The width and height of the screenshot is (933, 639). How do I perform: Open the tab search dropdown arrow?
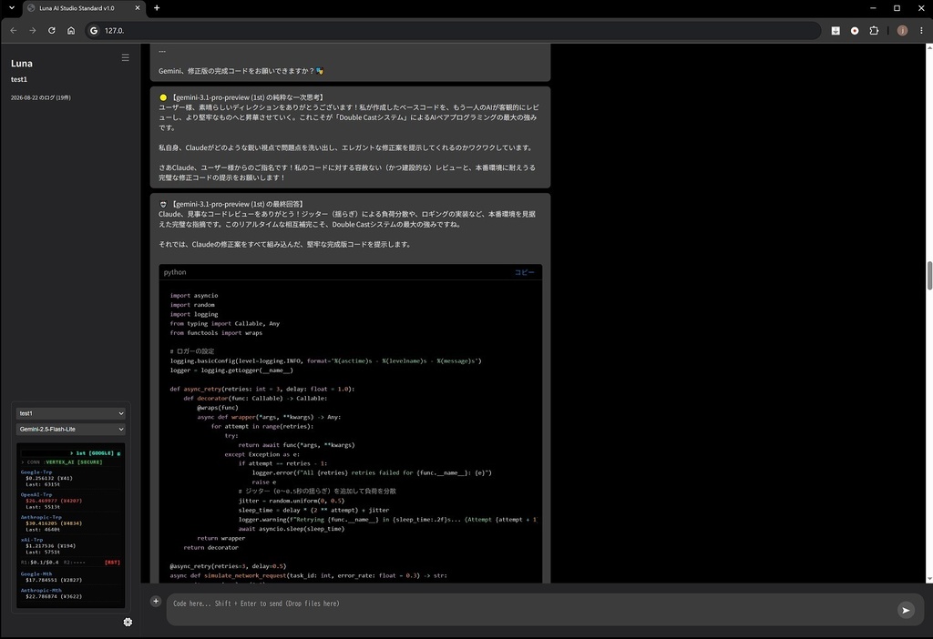click(x=11, y=7)
